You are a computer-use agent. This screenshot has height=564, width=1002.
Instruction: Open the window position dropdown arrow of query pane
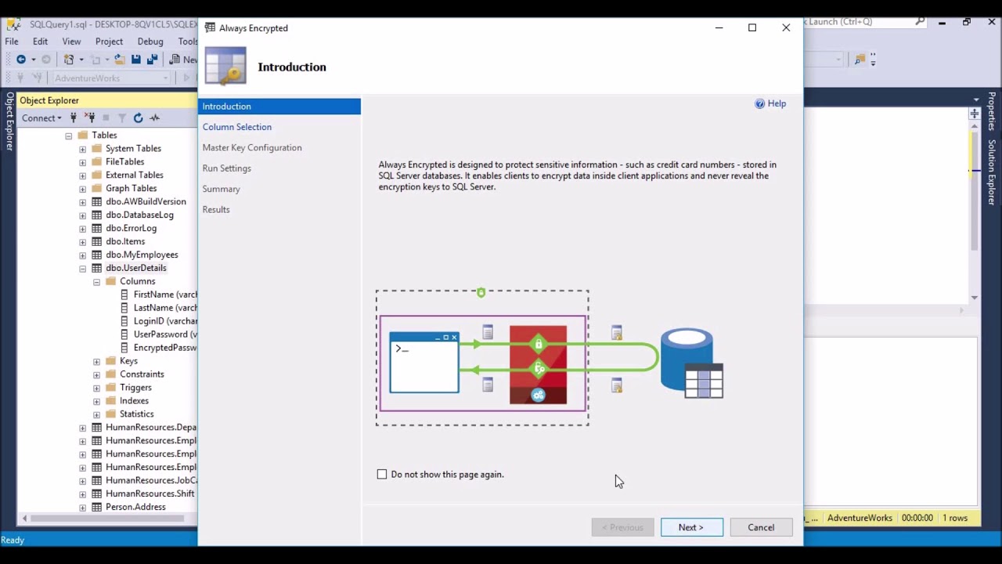975,100
